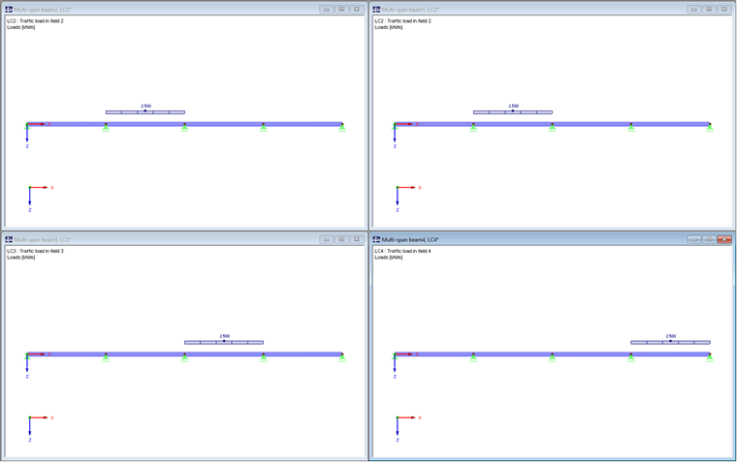Activate window by title 'Multi-span beam3, LC3*'

(x=43, y=239)
